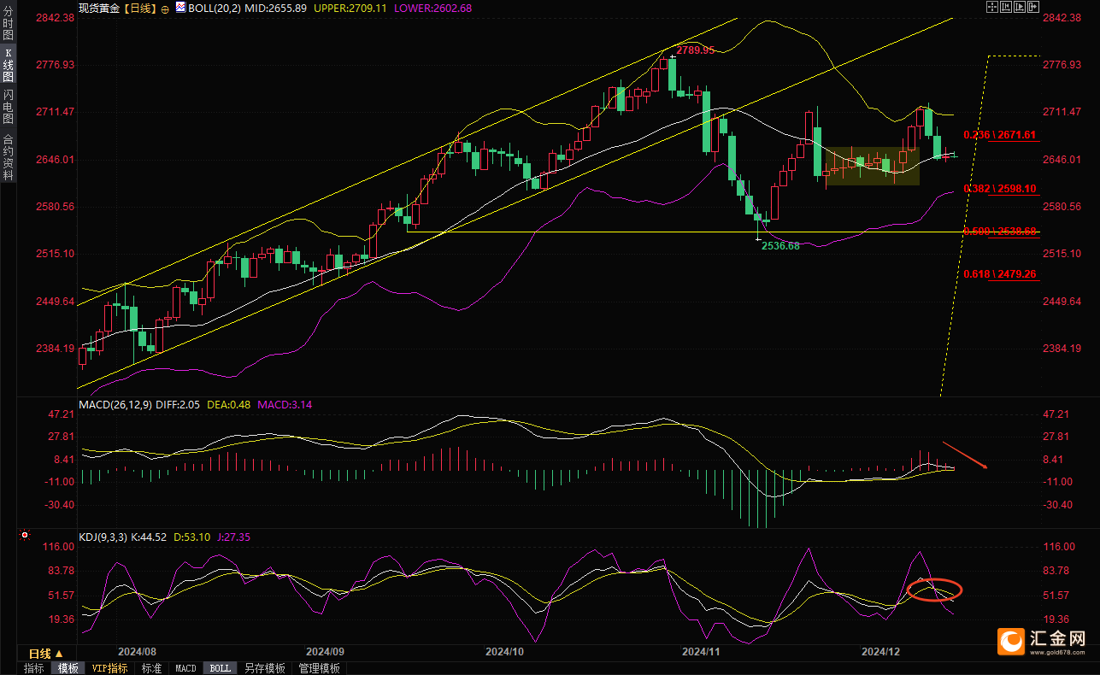Click the 另存模板 button
Viewport: 1100px width, 675px height.
click(x=264, y=668)
